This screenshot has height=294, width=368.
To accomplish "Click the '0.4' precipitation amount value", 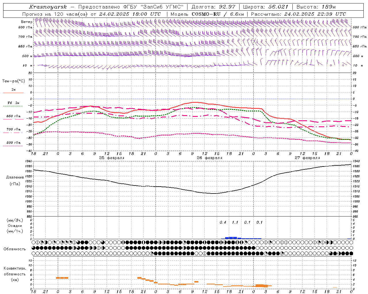I will pos(223,222).
